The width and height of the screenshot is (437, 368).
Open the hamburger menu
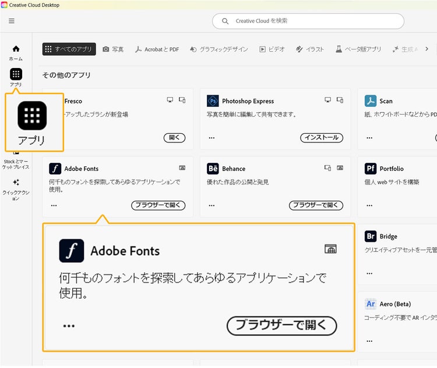pos(12,21)
